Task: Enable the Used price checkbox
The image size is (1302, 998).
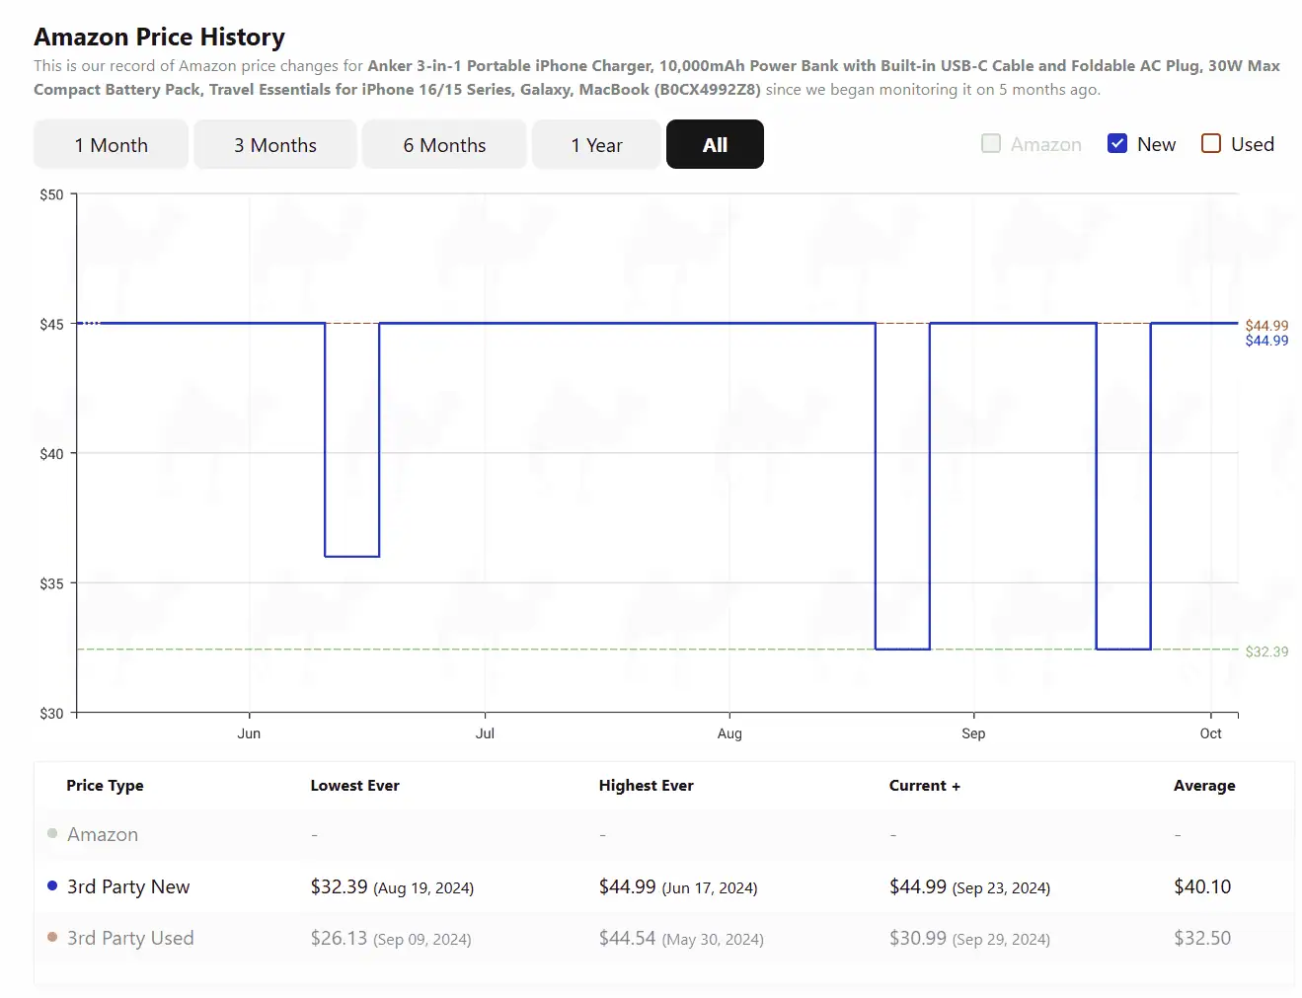Action: coord(1211,144)
